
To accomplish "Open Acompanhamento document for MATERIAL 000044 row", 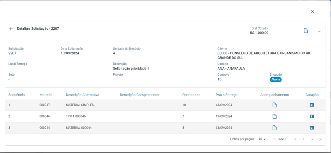I will tap(275, 128).
